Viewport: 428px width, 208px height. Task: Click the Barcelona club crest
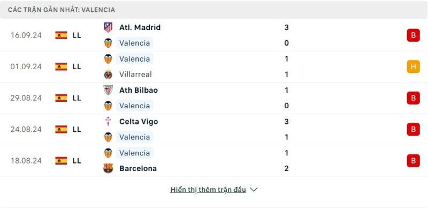[108, 168]
